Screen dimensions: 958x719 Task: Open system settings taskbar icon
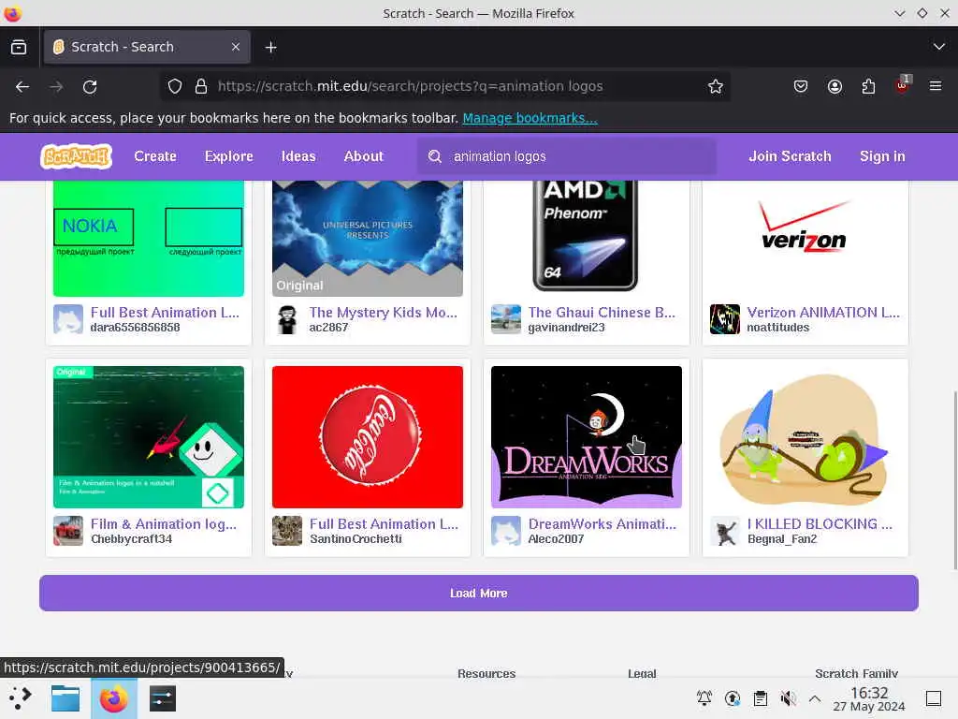162,698
